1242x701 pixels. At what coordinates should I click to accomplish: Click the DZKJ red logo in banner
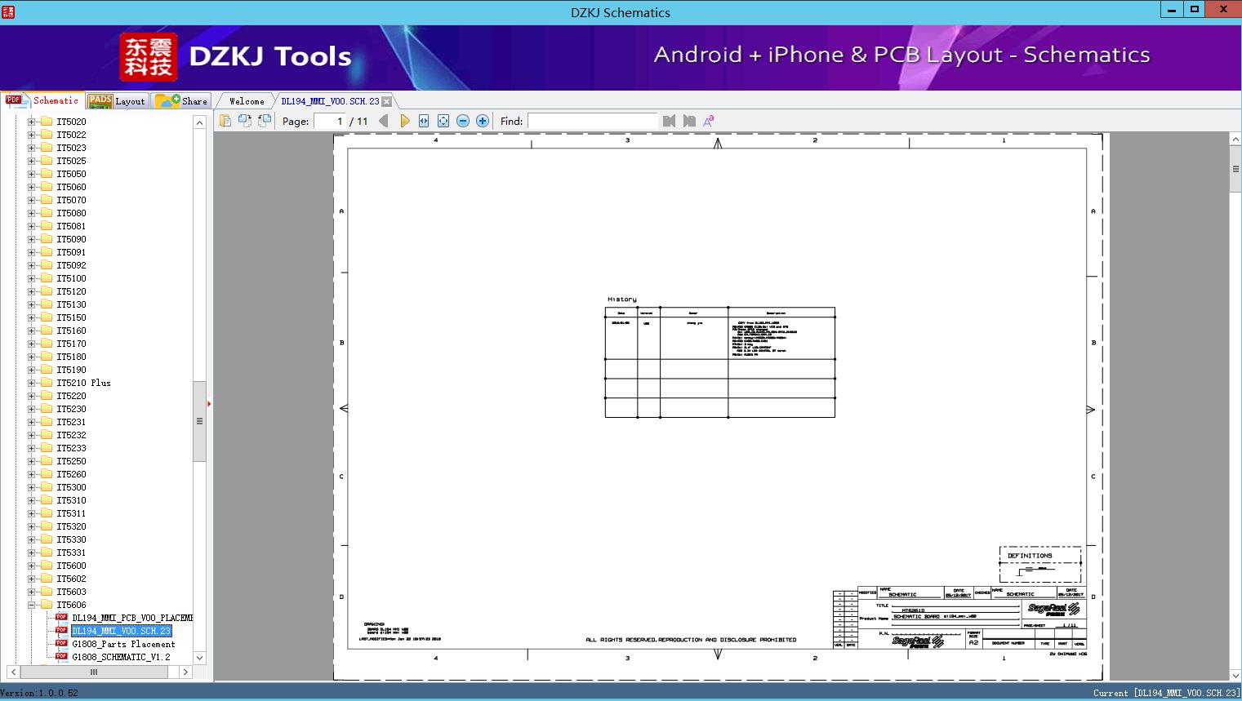tap(149, 57)
